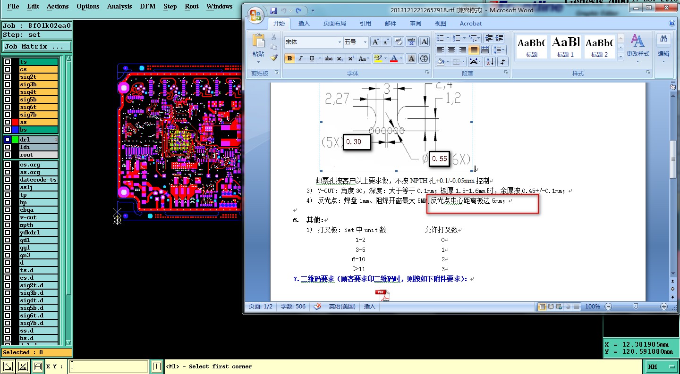
Task: Click the angle snap icon in Genesis
Action: pos(23,366)
